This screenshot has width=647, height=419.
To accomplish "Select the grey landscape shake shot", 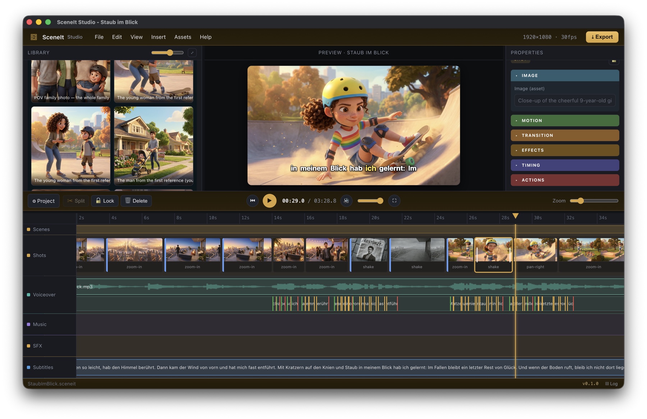I will [417, 255].
